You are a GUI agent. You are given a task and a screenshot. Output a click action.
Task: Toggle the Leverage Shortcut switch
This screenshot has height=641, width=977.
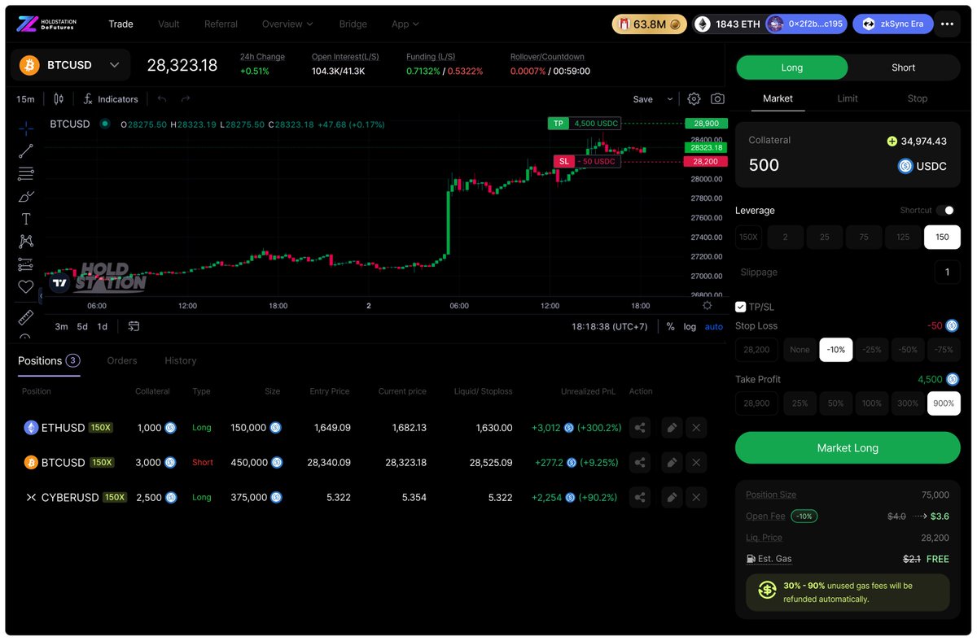(x=946, y=210)
